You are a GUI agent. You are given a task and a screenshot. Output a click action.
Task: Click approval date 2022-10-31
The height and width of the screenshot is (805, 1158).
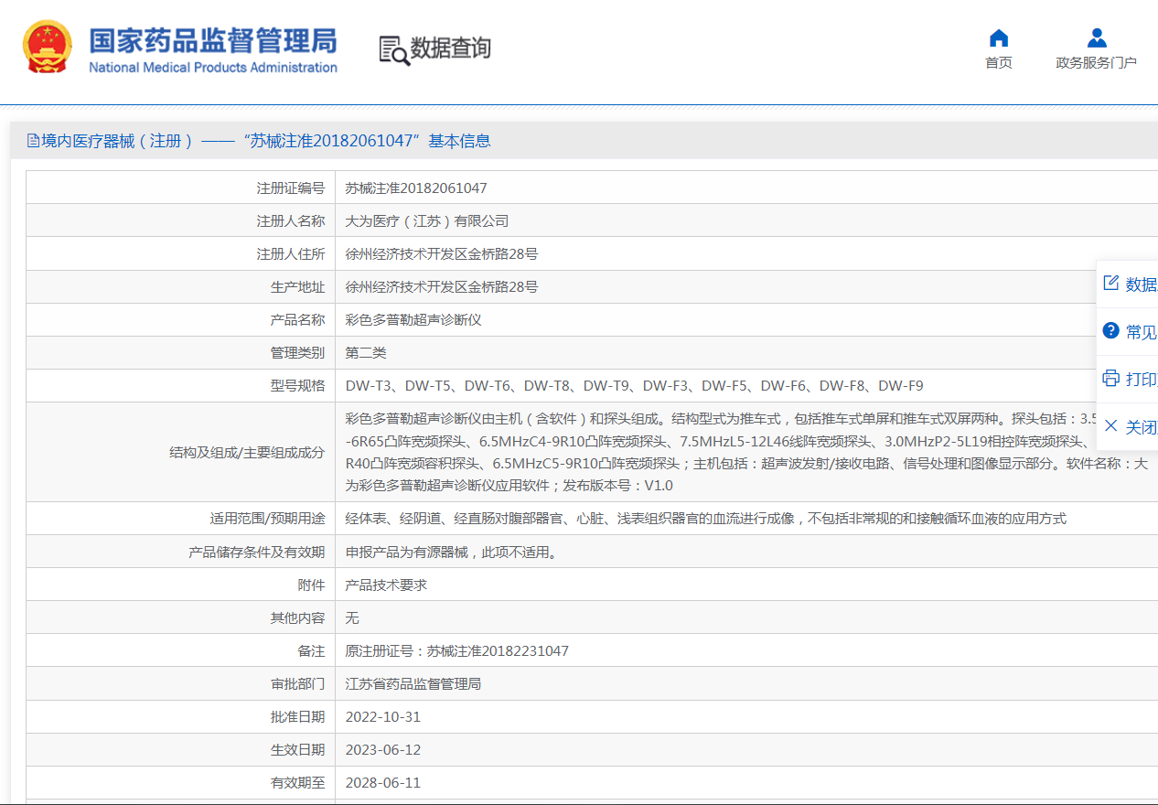click(383, 716)
